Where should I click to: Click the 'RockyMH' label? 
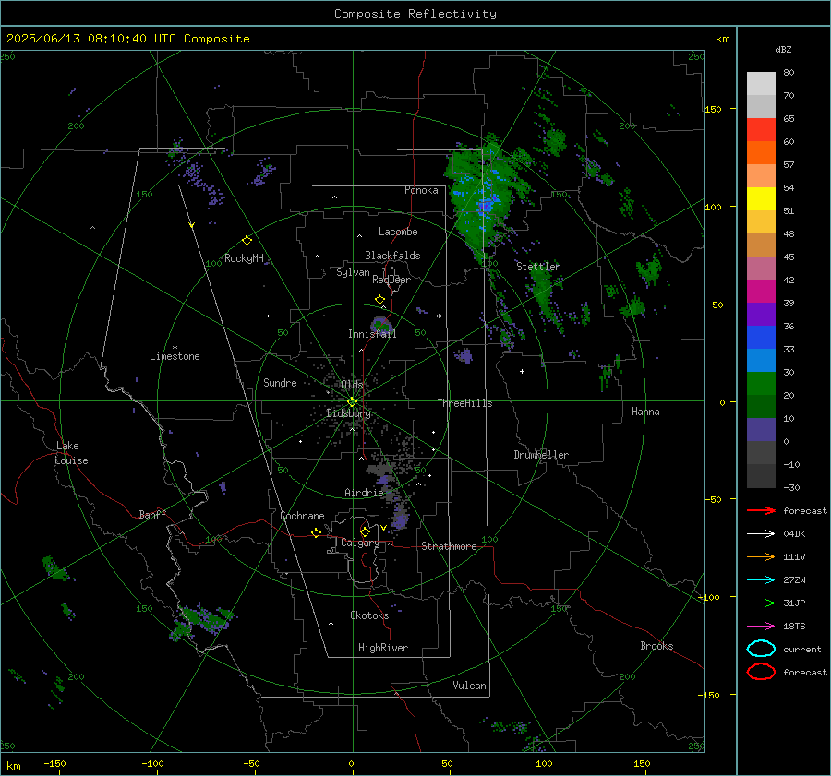tap(244, 258)
